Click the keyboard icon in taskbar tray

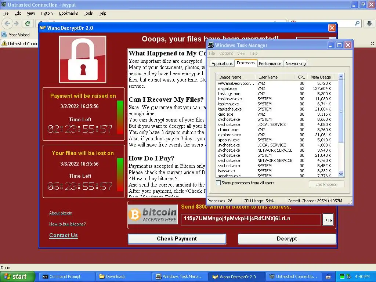(x=328, y=277)
